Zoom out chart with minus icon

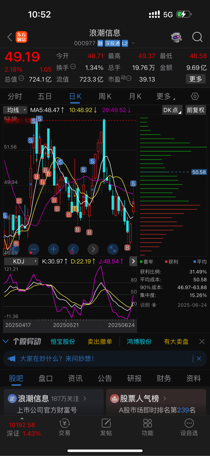point(34,249)
